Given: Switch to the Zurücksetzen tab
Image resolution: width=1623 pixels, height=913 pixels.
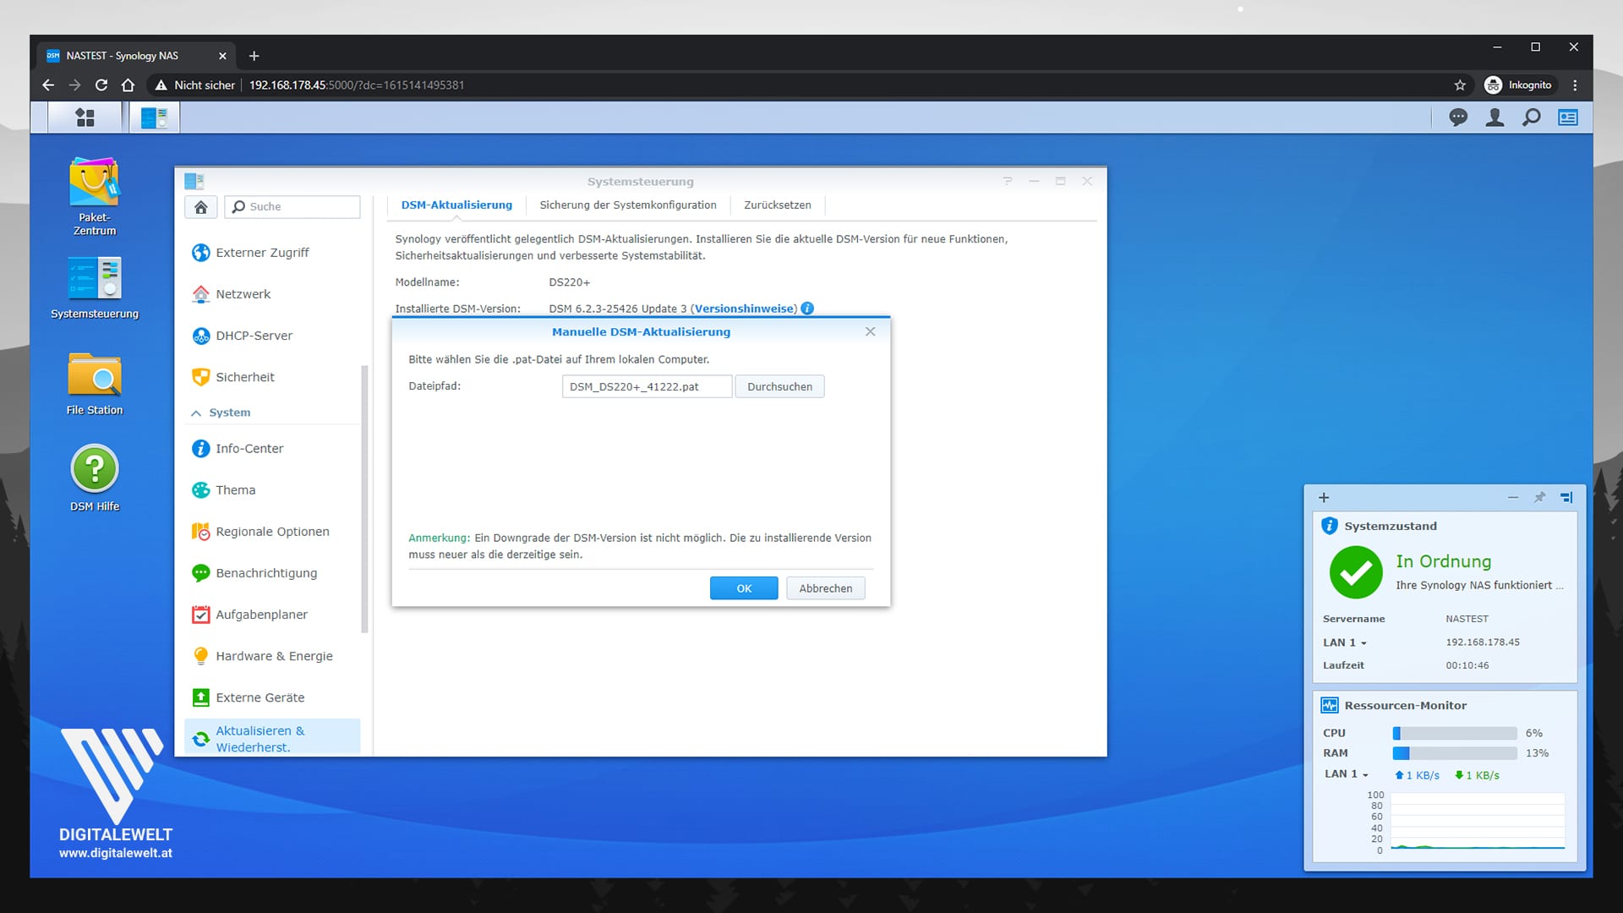Looking at the screenshot, I should [x=778, y=205].
